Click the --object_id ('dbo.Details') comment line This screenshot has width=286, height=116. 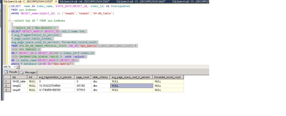(34, 28)
